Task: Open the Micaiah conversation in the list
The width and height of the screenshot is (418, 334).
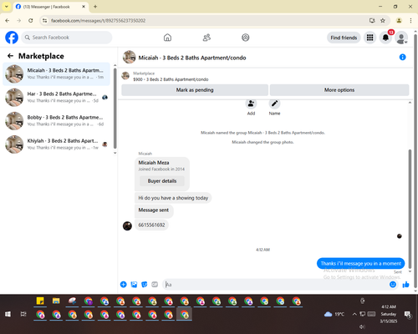Action: point(56,73)
